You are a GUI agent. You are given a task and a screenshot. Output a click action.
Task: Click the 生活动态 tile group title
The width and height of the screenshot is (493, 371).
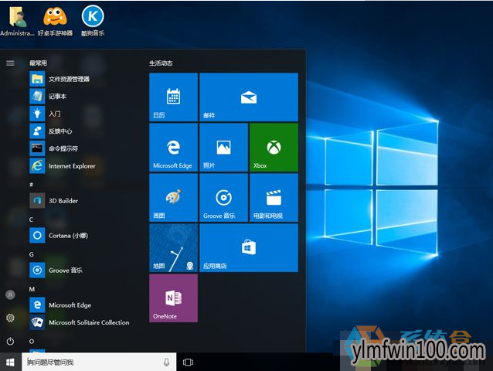[x=161, y=63]
